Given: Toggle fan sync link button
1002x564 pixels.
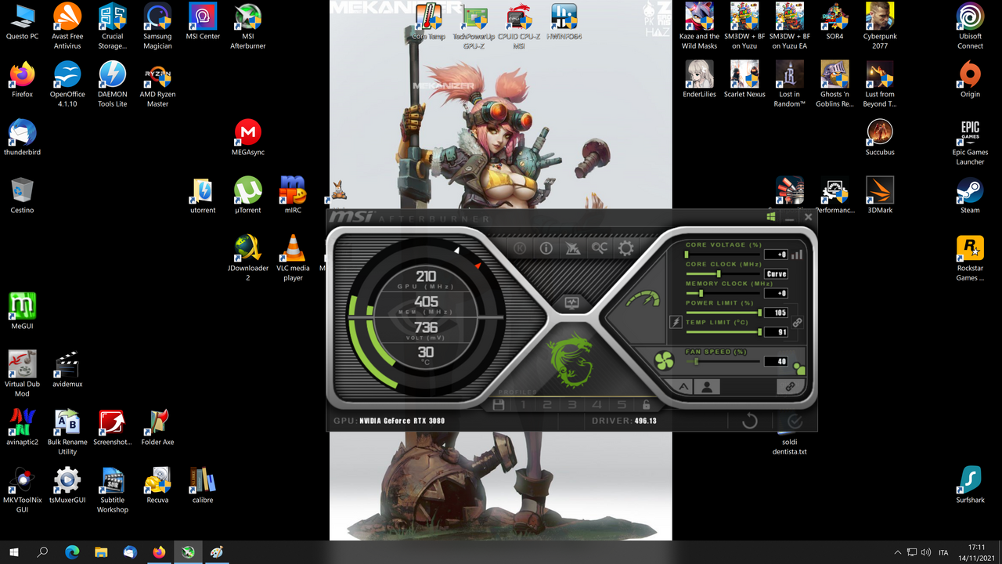Looking at the screenshot, I should (x=789, y=386).
